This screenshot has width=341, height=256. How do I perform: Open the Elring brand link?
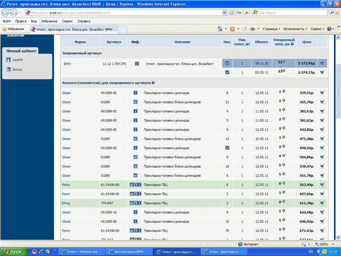pos(66,203)
